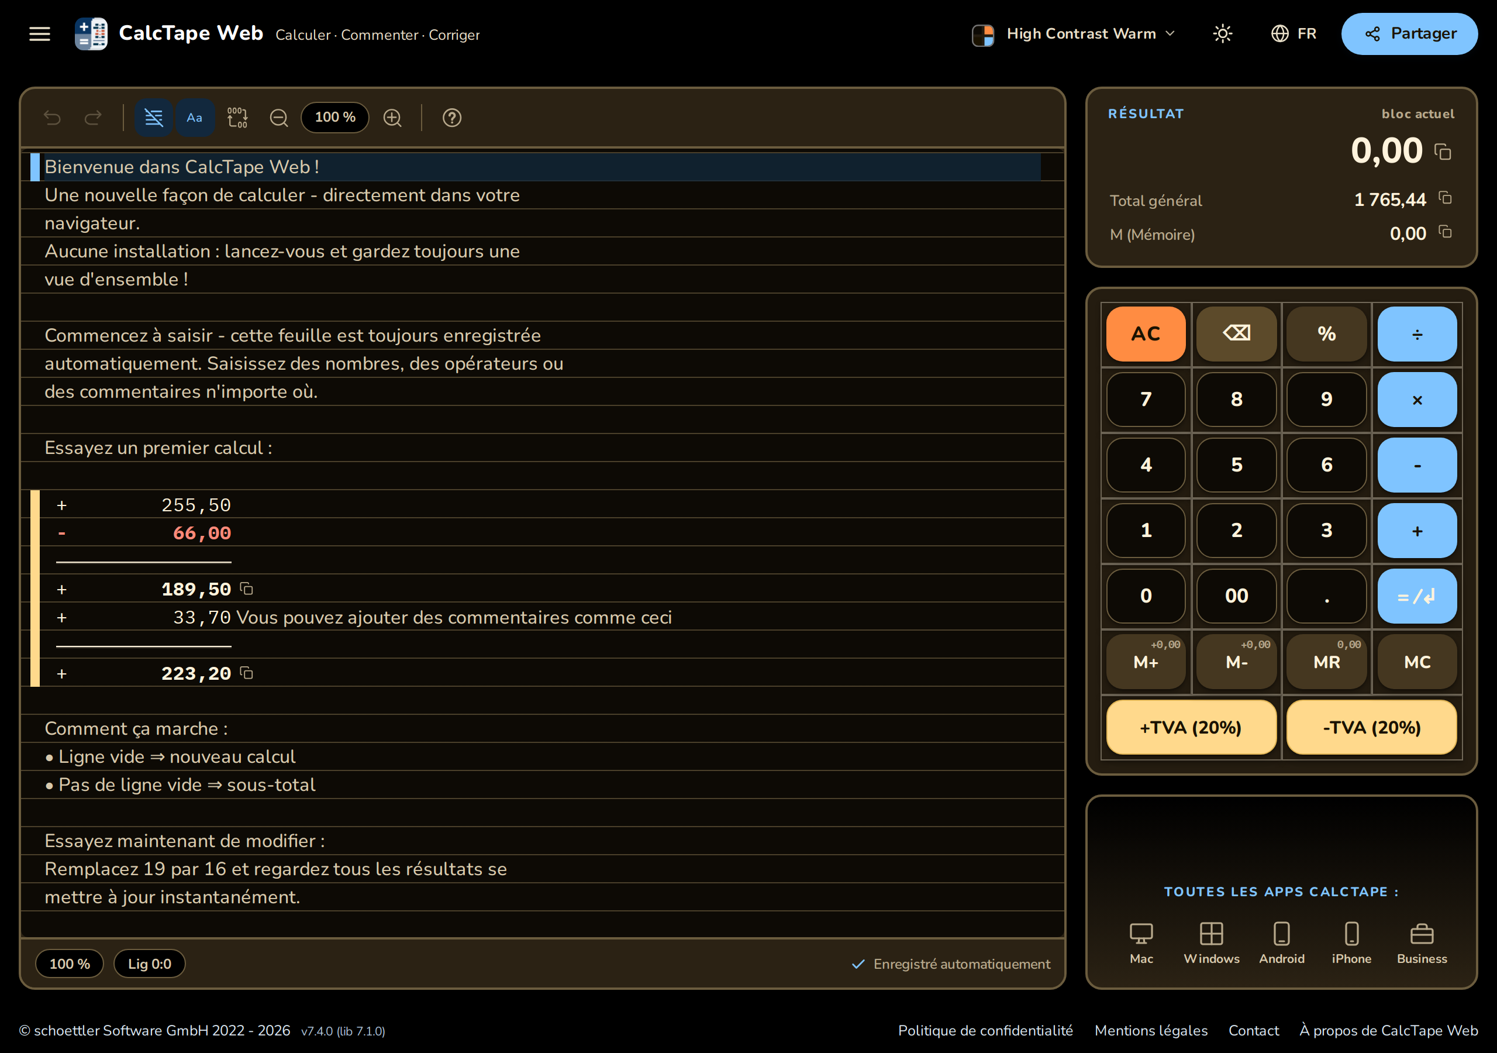
Task: Open the hamburger menu
Action: 40,34
